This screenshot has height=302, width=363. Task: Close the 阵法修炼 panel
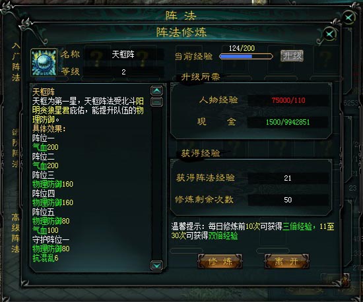[x=329, y=34]
